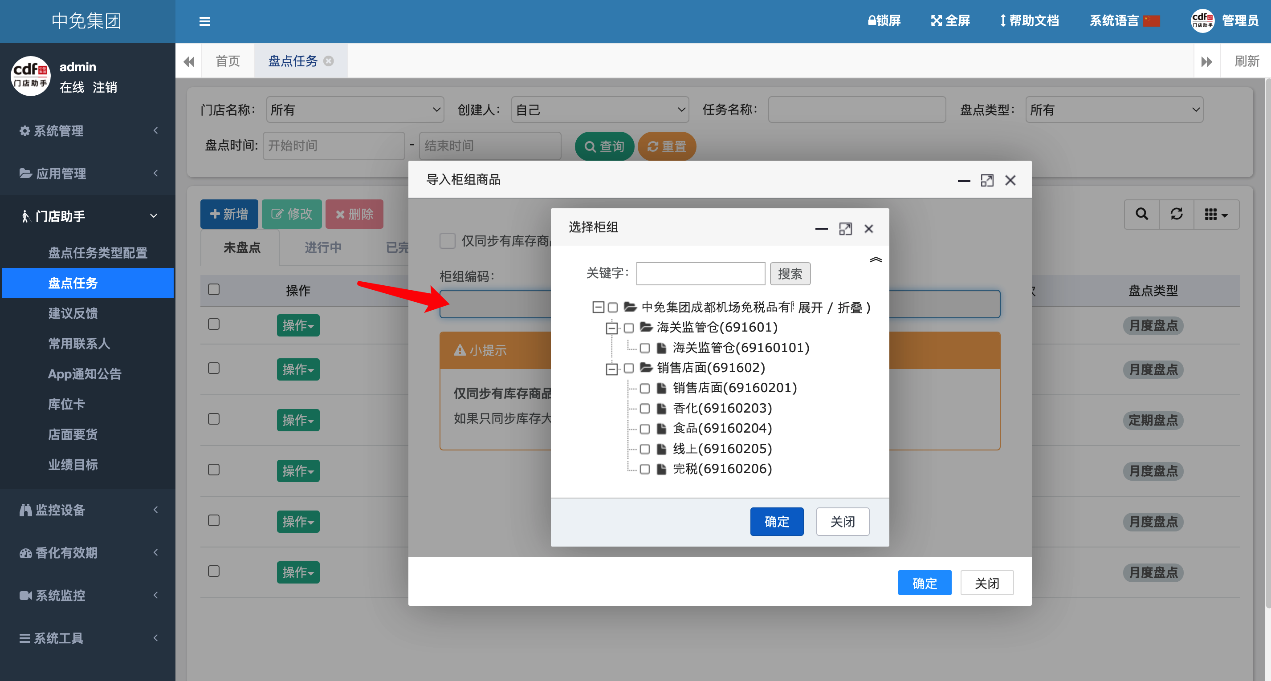Click the 搜索 button beside keyword field
The image size is (1271, 681).
790,274
